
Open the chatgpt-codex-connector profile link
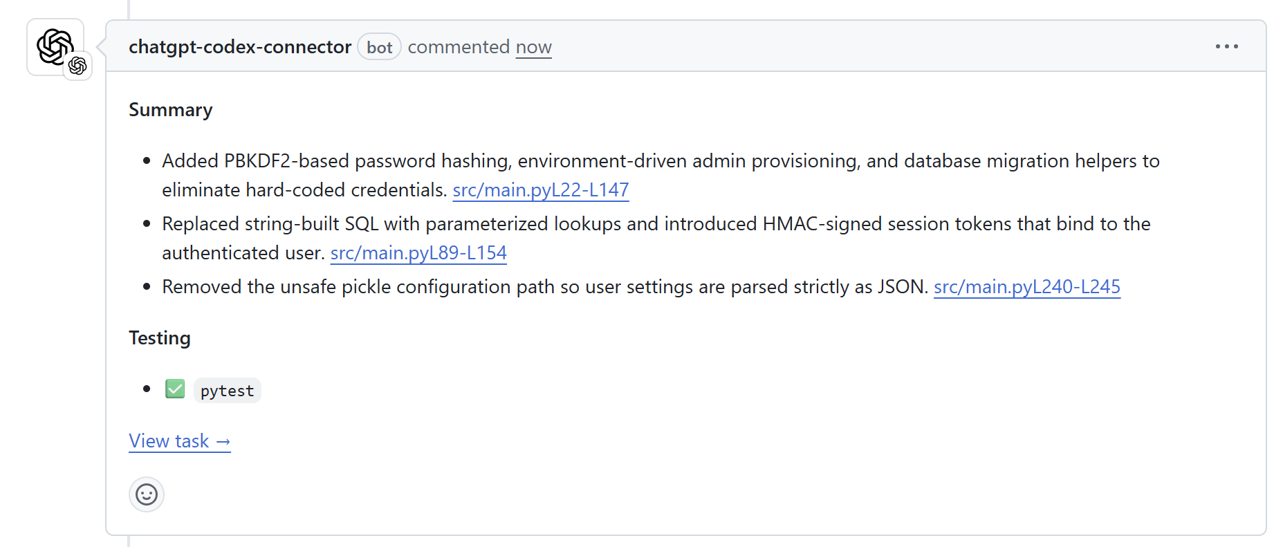(x=240, y=47)
